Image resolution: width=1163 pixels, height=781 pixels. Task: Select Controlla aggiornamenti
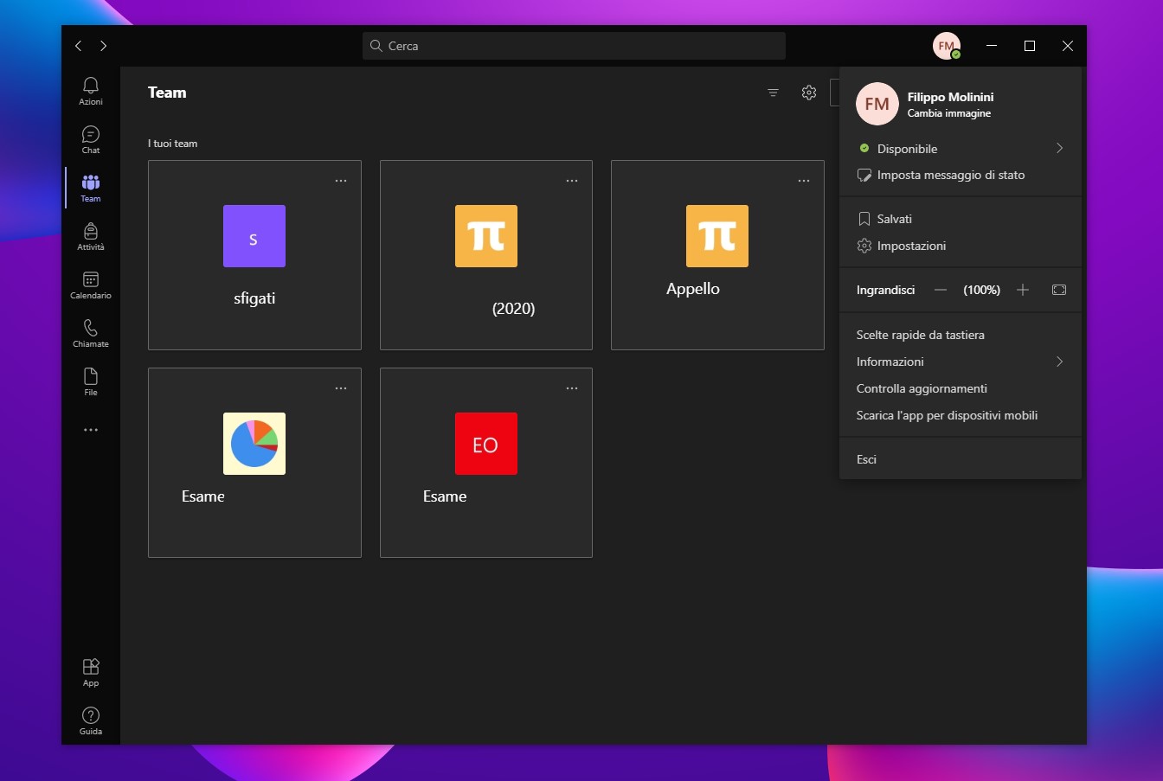[961, 388]
